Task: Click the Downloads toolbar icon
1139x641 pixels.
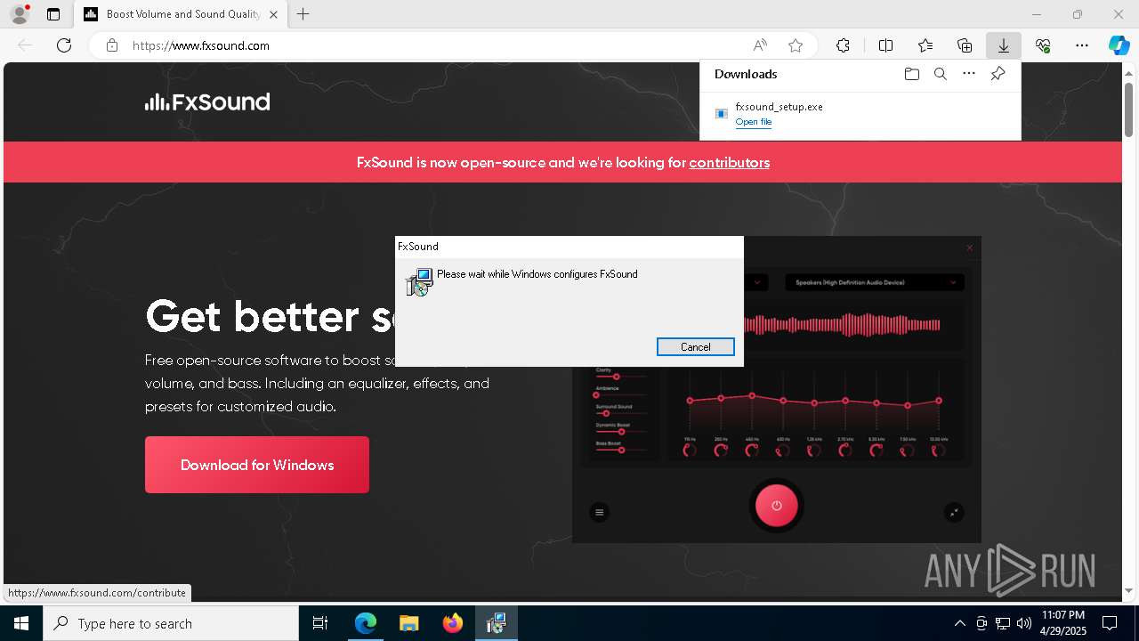Action: 1004,45
